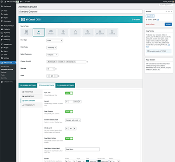Click the Move to Trash link
The height and width of the screenshot is (162, 175).
[x=150, y=24]
